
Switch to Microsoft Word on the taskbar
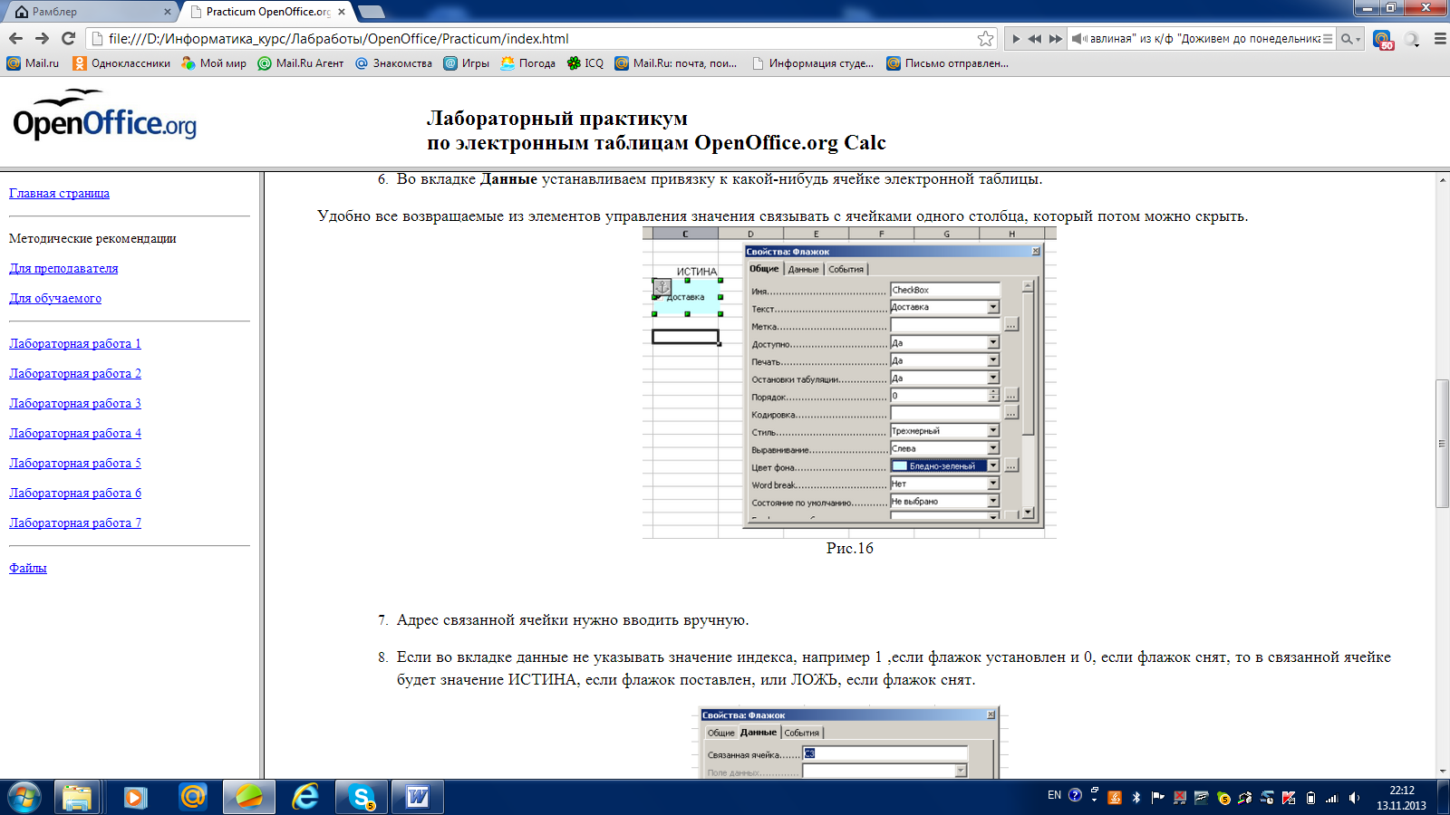tap(418, 797)
